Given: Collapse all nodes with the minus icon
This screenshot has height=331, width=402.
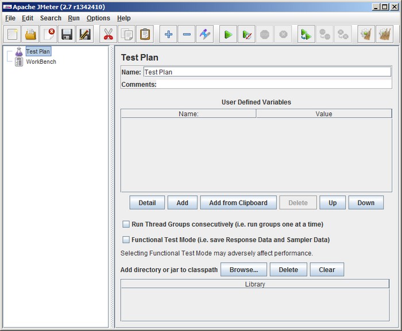Looking at the screenshot, I should 187,34.
